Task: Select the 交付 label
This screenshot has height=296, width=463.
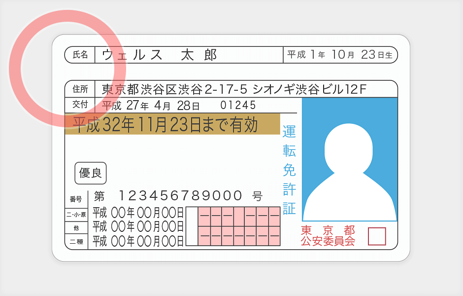Action: coord(80,105)
